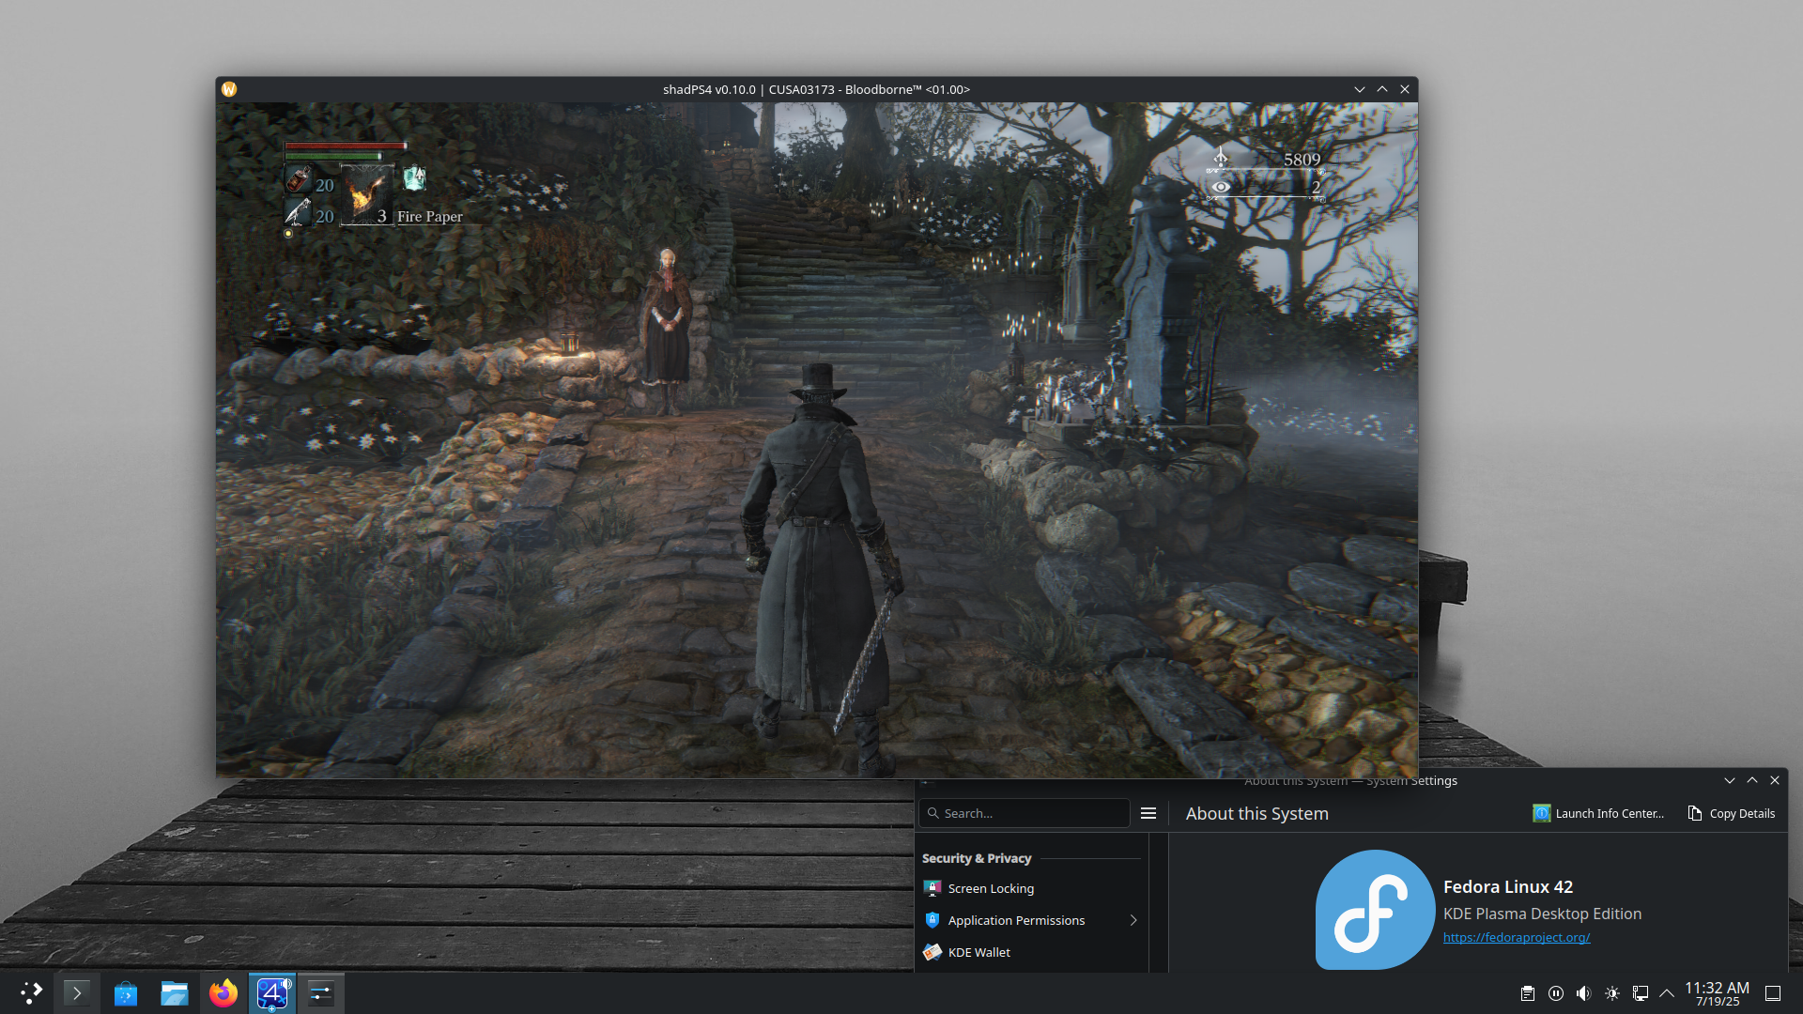Click Fedora logo in About this System
Image resolution: width=1803 pixels, height=1014 pixels.
[x=1375, y=909]
